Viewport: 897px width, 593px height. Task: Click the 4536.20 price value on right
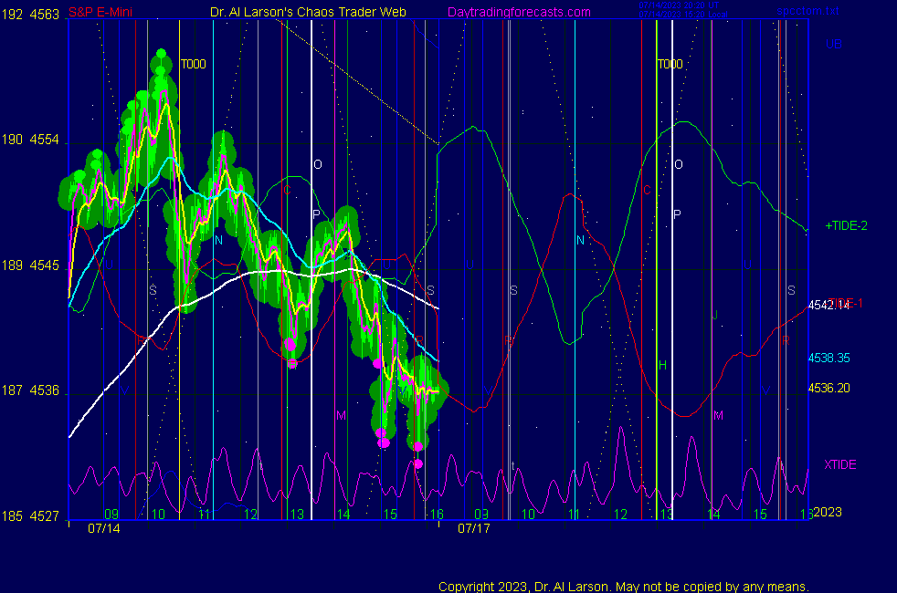828,388
